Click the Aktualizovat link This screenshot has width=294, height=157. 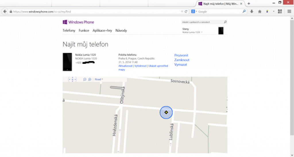pos(125,66)
